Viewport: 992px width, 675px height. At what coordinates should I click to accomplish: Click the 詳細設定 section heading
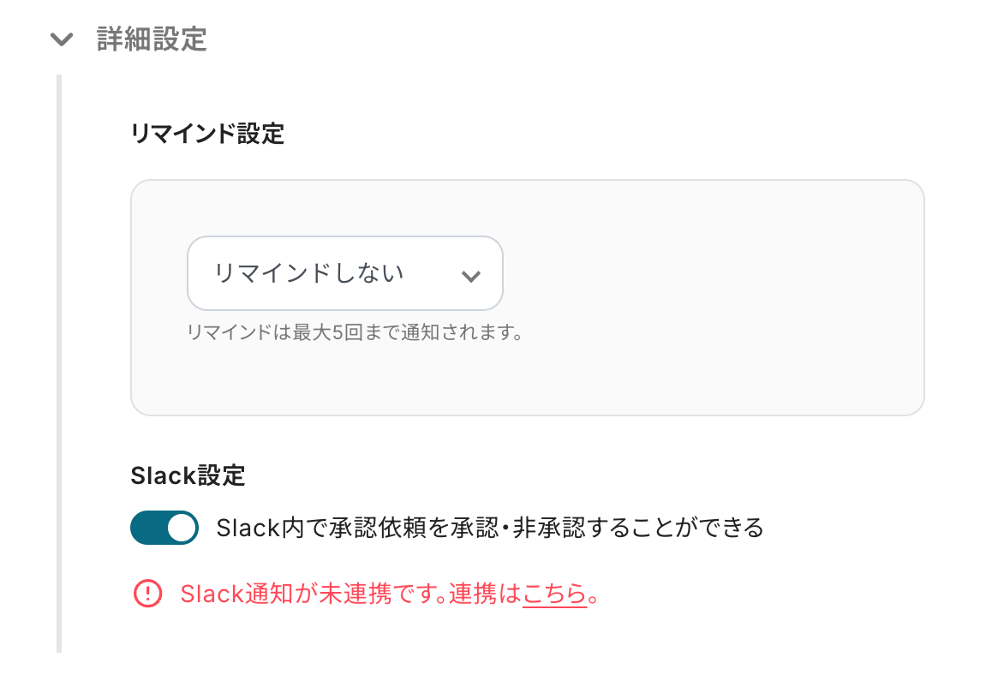click(x=152, y=39)
